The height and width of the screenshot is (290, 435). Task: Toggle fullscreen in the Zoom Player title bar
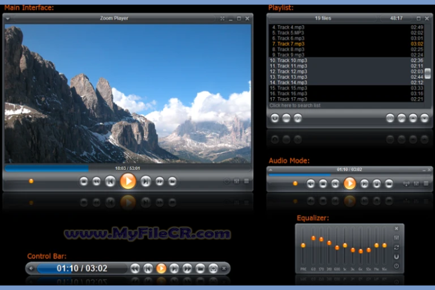click(222, 19)
